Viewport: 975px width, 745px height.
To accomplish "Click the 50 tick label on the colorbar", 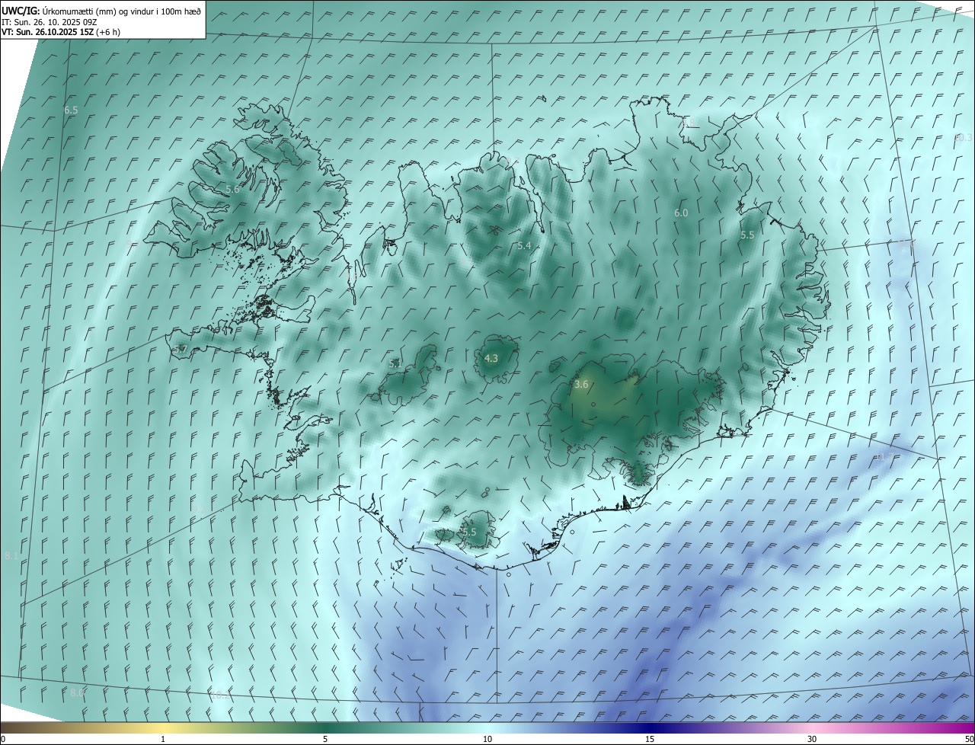I will pos(969,739).
